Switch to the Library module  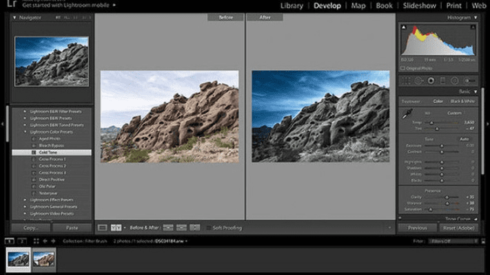(x=292, y=6)
